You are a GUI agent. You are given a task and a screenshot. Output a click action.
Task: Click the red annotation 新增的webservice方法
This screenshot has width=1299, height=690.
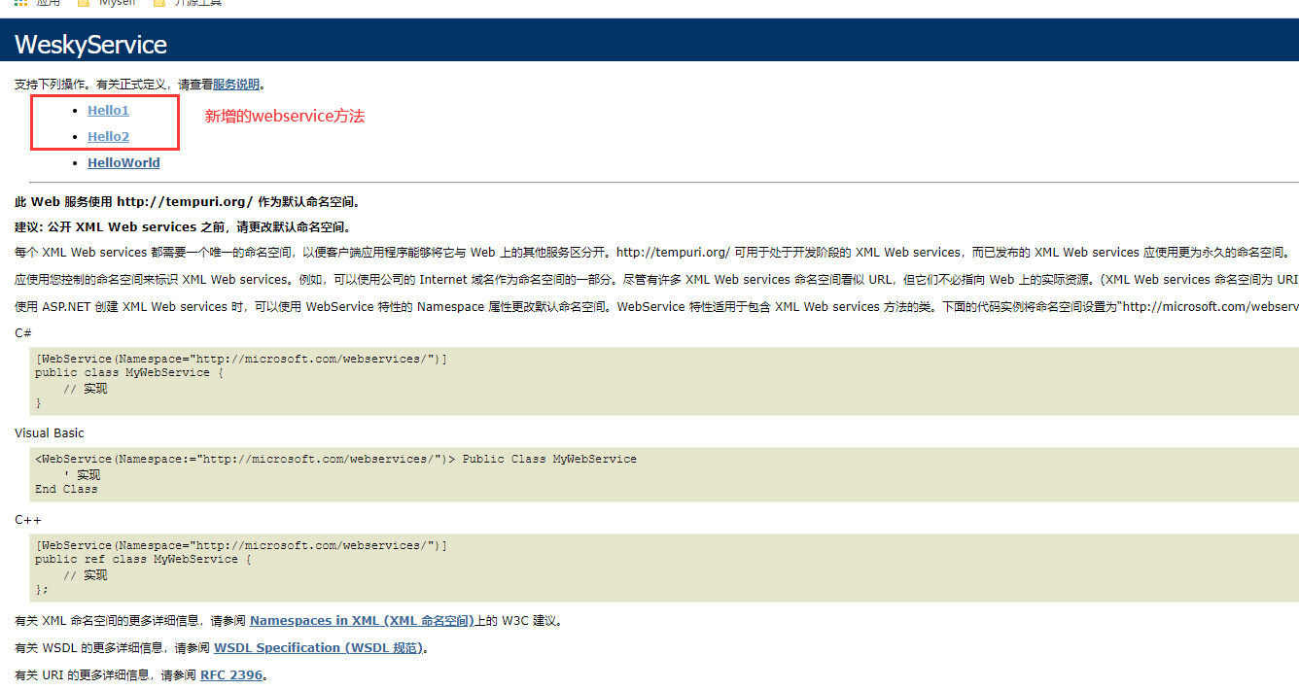click(x=284, y=116)
